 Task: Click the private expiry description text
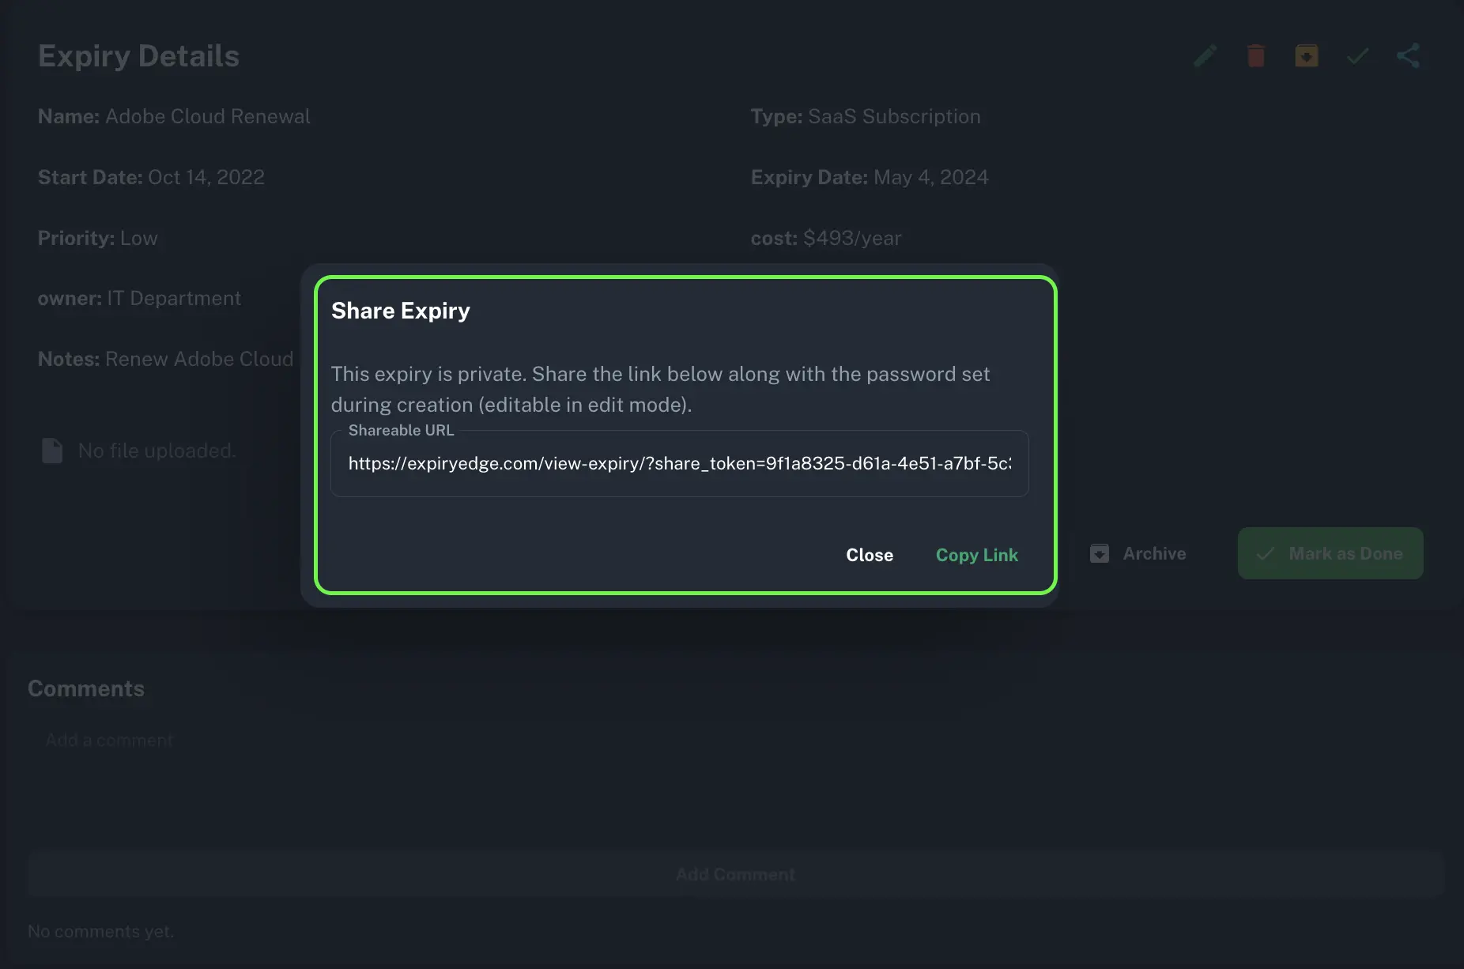coord(660,389)
